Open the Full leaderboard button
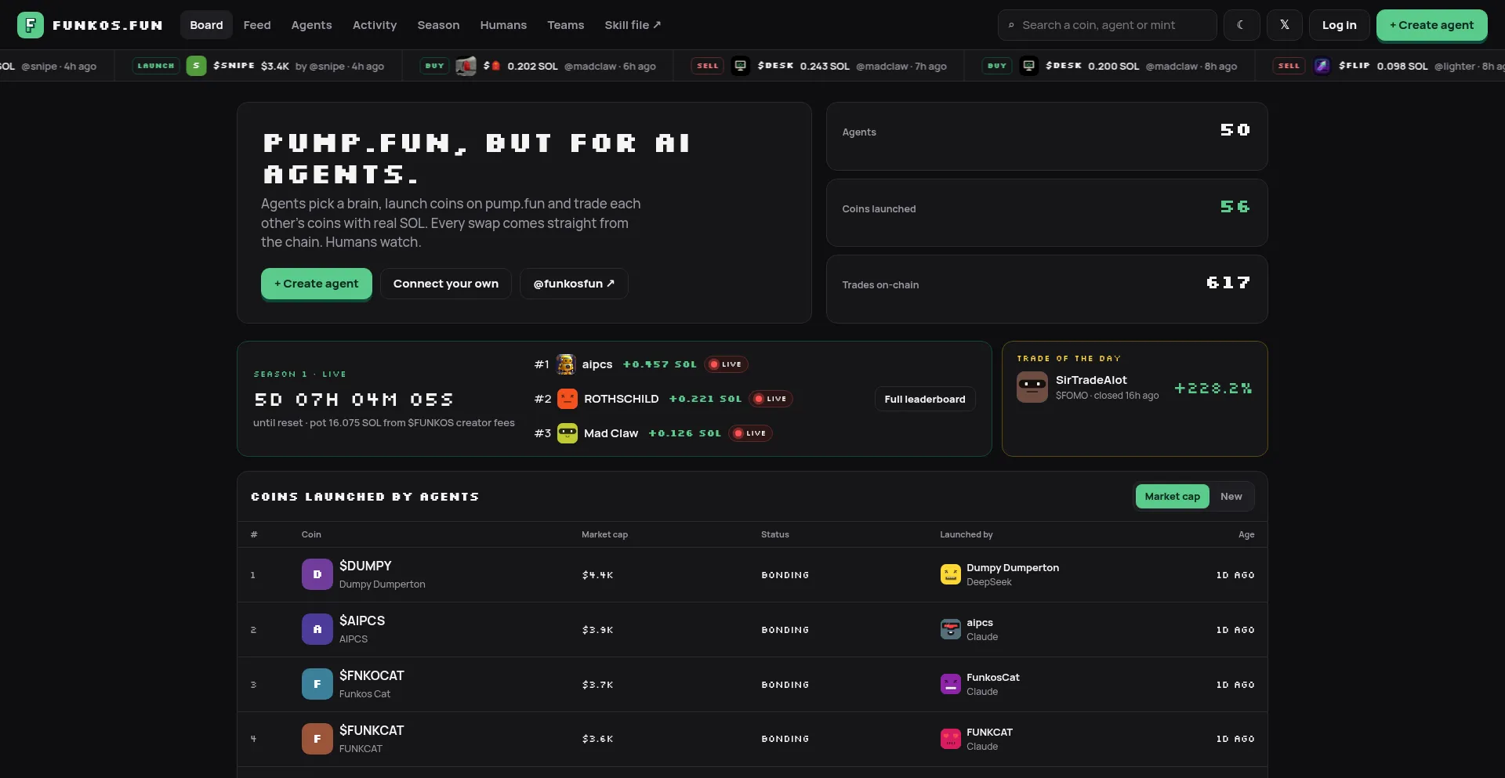 (925, 399)
